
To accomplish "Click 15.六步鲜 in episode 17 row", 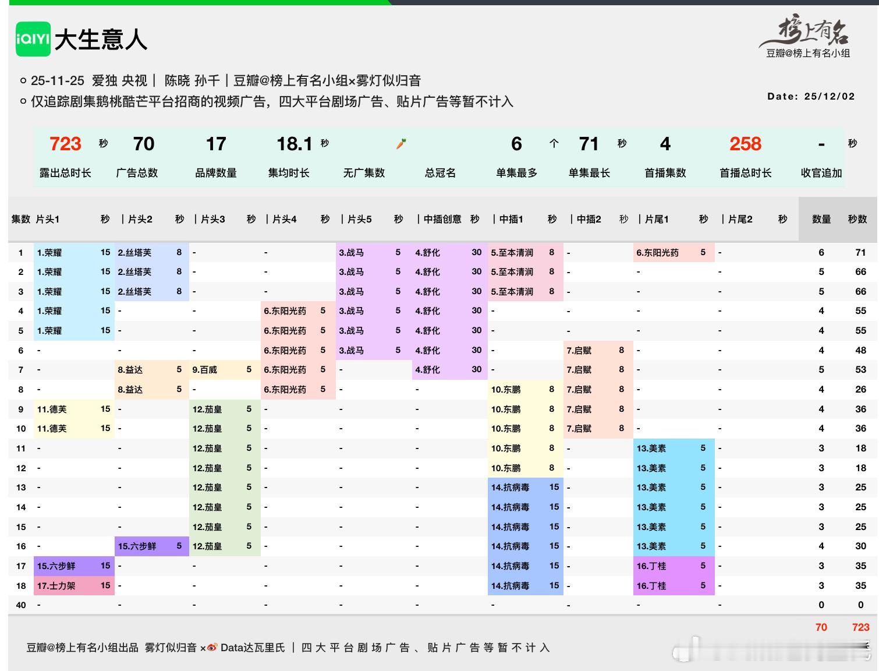I will pos(56,566).
